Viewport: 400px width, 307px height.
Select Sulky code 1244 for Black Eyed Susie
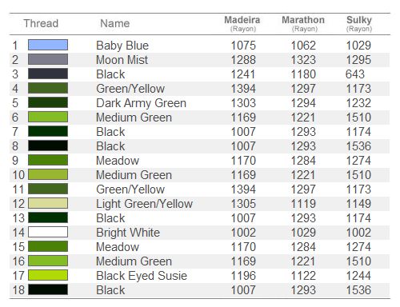click(358, 276)
